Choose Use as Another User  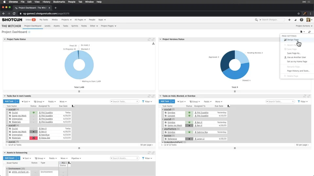tap(296, 57)
